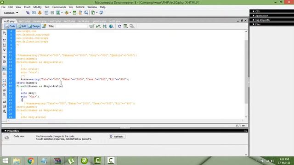
Task: Open the Common insert category dropdown
Action: 11,13
